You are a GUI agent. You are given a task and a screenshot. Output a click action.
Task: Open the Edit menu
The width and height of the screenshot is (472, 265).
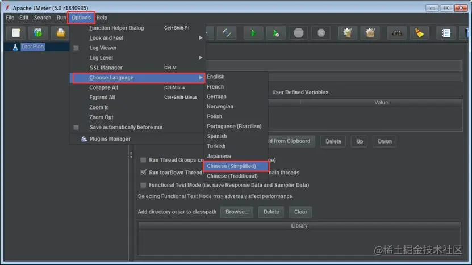click(24, 18)
